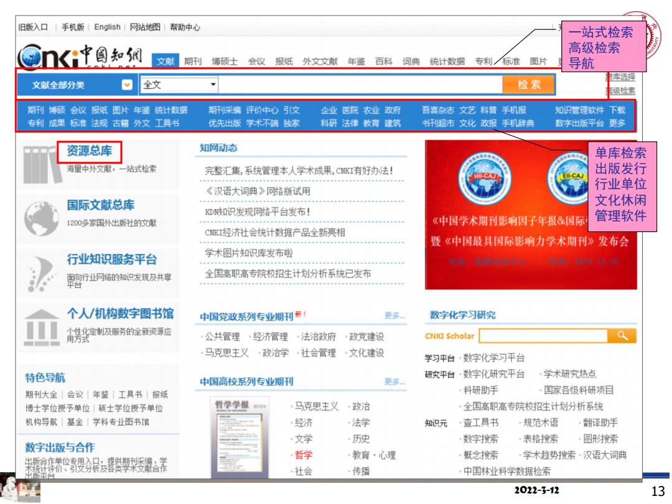Open the 行业知识服务平台 heading link
The width and height of the screenshot is (672, 504).
point(111,259)
